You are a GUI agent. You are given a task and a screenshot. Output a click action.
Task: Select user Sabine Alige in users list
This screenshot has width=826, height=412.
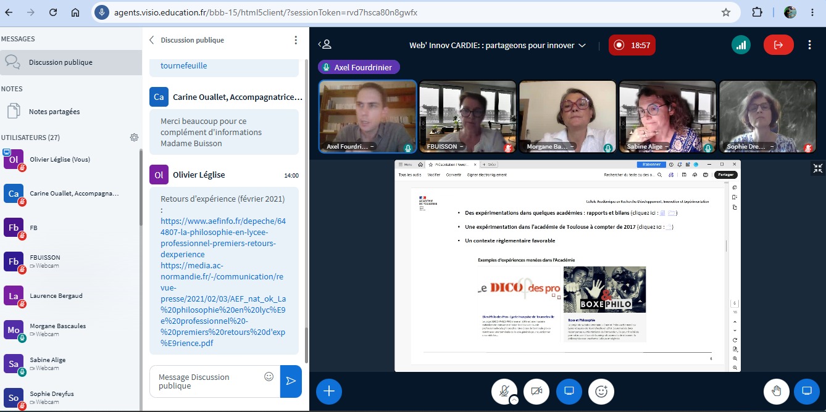70,364
